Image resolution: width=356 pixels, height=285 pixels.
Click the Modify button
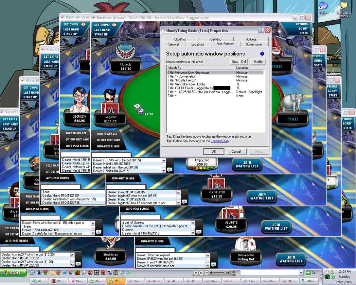[258, 62]
